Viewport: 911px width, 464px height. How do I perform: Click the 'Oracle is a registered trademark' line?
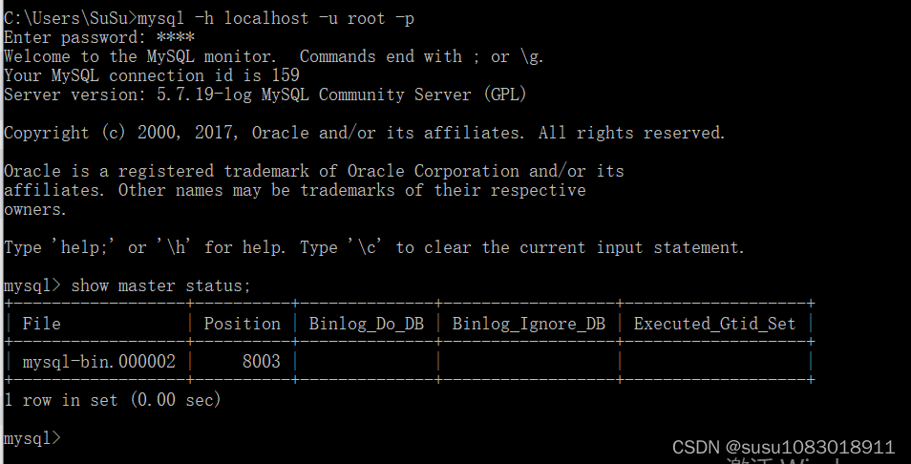[x=314, y=171]
